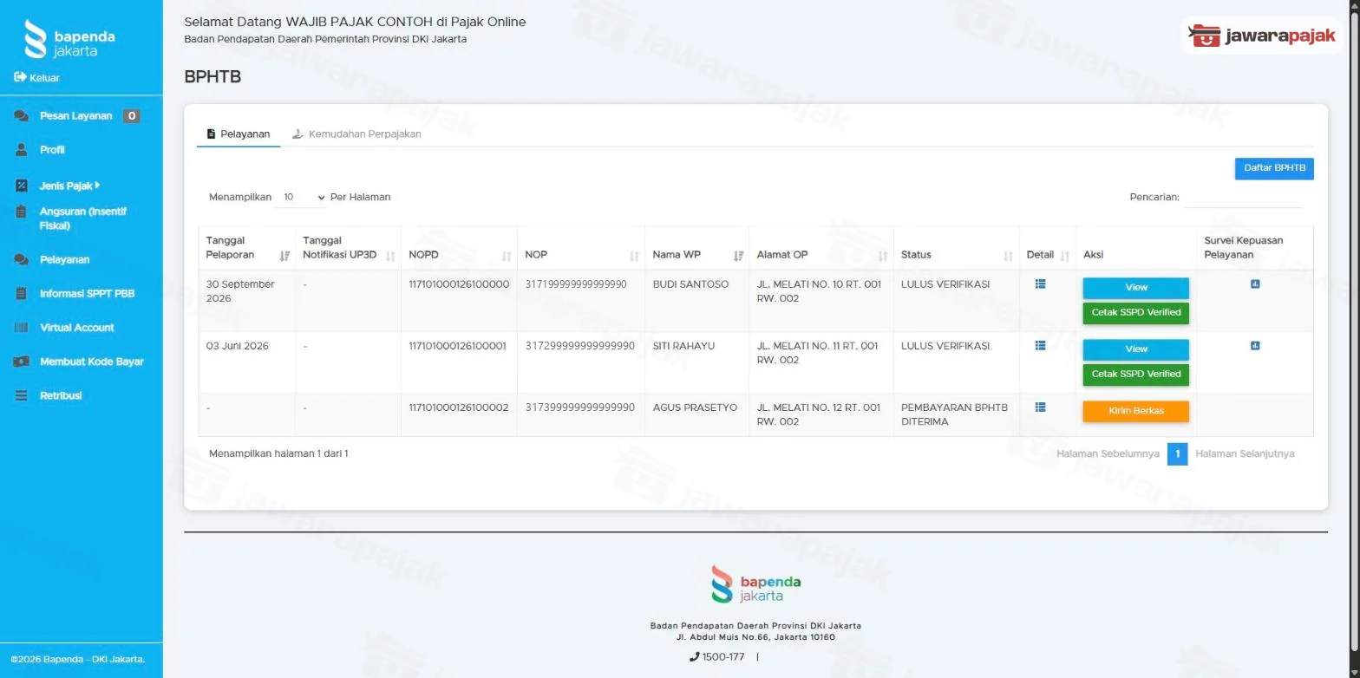Open Retribusi menu item

pyautogui.click(x=60, y=395)
